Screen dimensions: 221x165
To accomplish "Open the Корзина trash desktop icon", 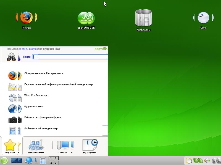I will pos(143,20).
